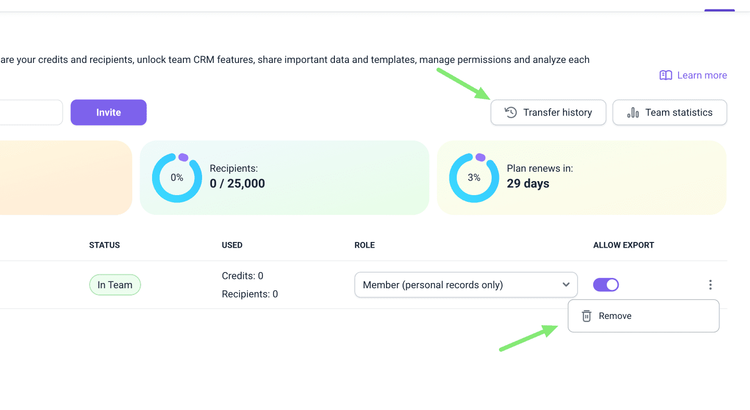View Team statistics
Screen dimensions: 750x410
tap(678, 112)
